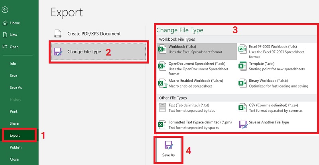Select the Formatted Text (*.prn) icon
This screenshot has width=319, height=165.
click(x=162, y=125)
